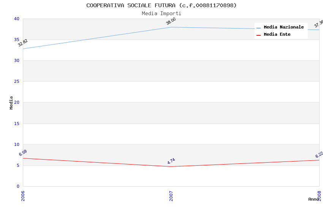The width and height of the screenshot is (323, 209).
Task: Click the 4.74 data point label
Action: (x=171, y=161)
